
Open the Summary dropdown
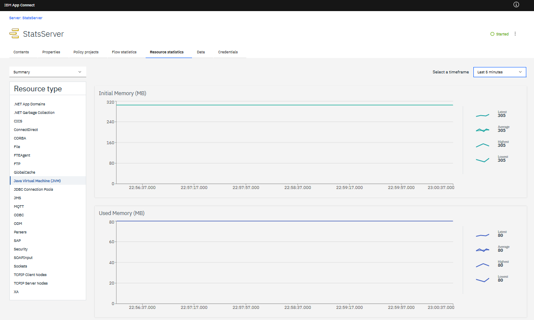pyautogui.click(x=48, y=72)
